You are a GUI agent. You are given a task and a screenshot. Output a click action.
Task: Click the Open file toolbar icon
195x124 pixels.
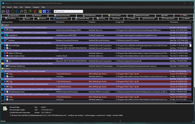[3, 12]
